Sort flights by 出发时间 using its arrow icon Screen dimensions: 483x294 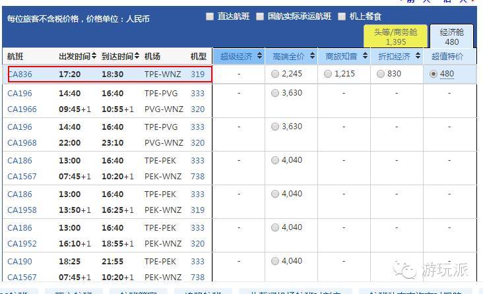[94, 56]
